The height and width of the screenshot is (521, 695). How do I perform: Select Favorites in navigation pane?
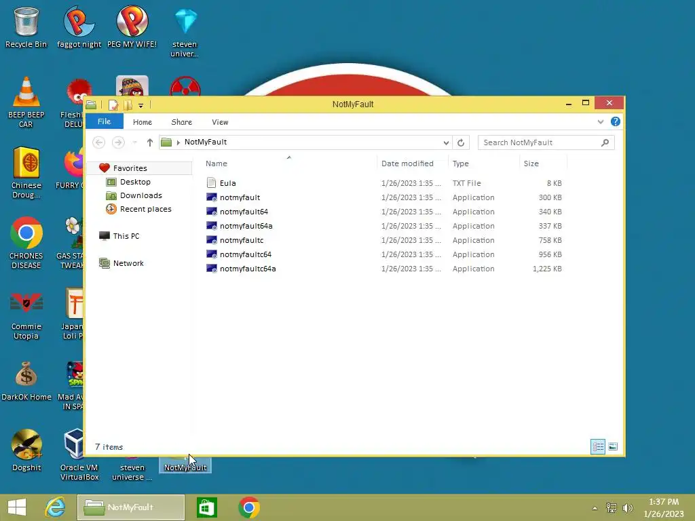130,168
